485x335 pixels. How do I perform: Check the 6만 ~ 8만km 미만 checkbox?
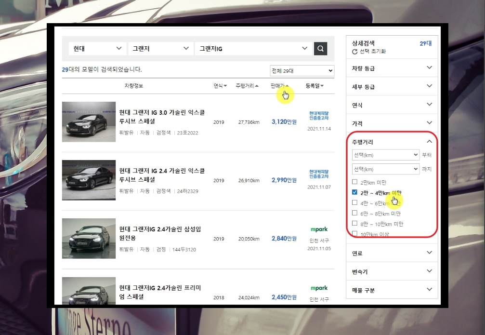[x=355, y=213]
